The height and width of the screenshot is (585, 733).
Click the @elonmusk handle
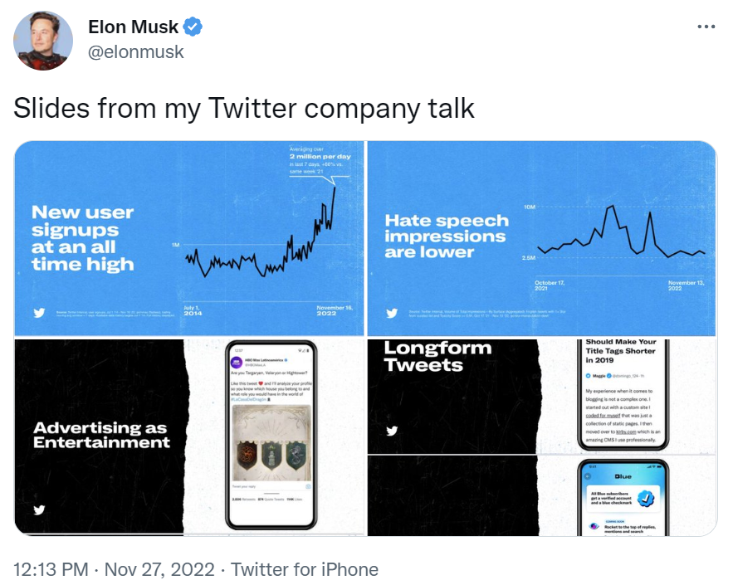click(136, 52)
